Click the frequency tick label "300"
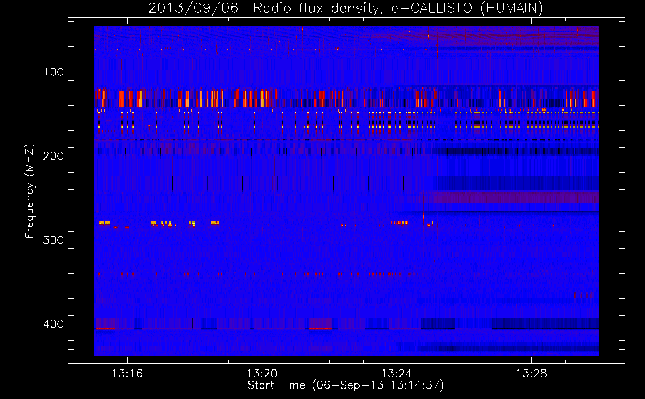The height and width of the screenshot is (399, 645). (x=53, y=240)
